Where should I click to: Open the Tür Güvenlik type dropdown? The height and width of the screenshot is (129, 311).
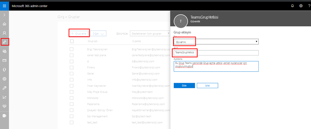[x=216, y=42]
